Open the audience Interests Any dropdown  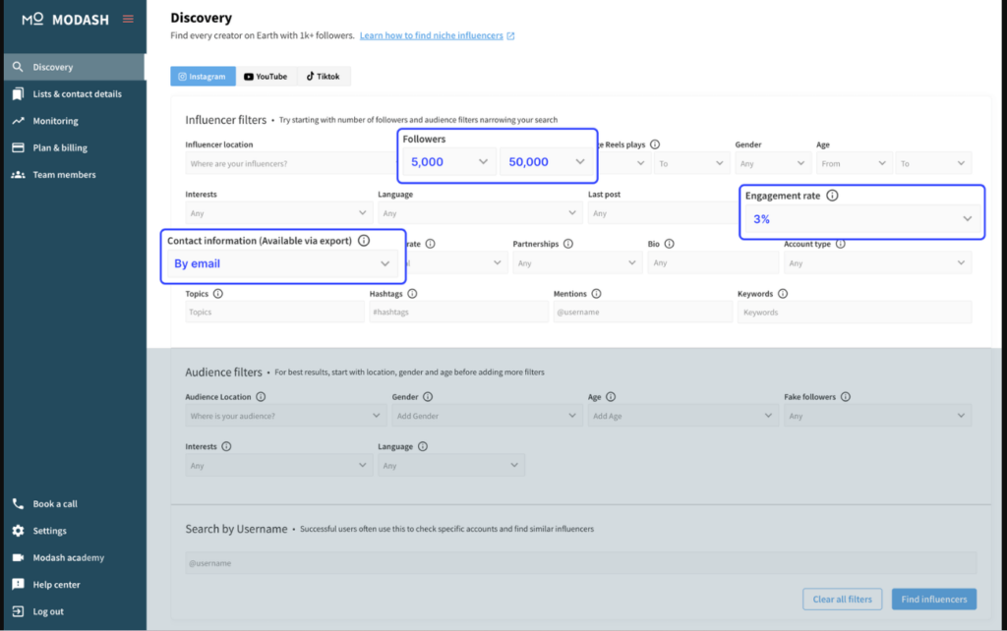[278, 465]
